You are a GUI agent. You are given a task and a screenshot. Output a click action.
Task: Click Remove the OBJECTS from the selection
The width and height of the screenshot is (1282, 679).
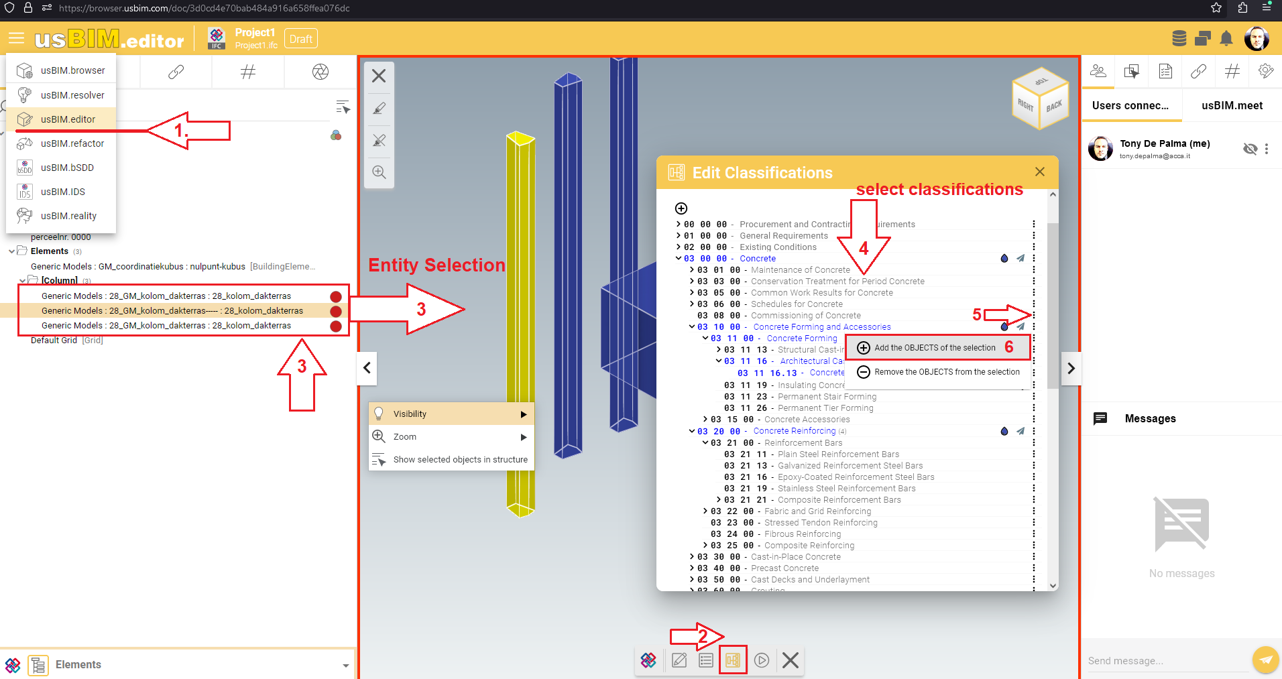[x=937, y=372]
